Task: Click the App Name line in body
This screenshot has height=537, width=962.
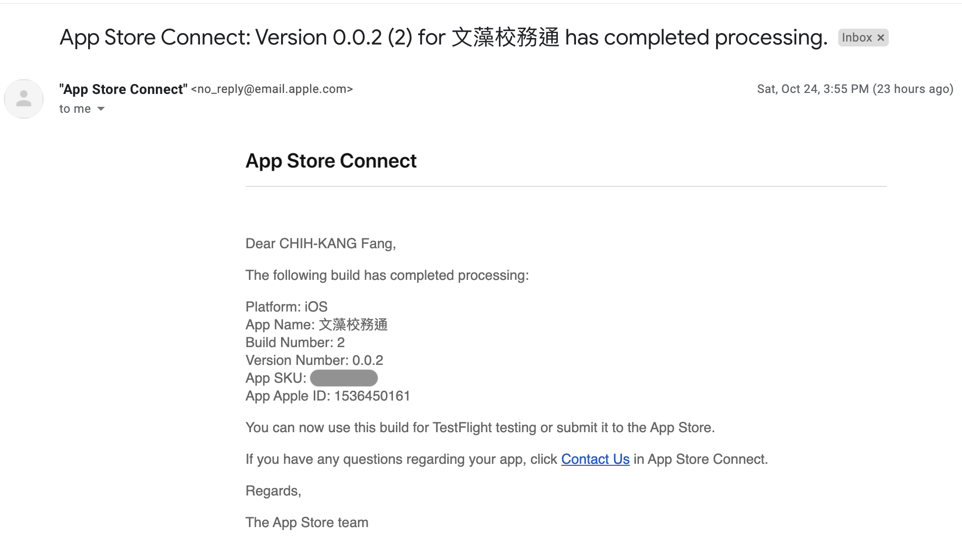Action: coord(316,325)
